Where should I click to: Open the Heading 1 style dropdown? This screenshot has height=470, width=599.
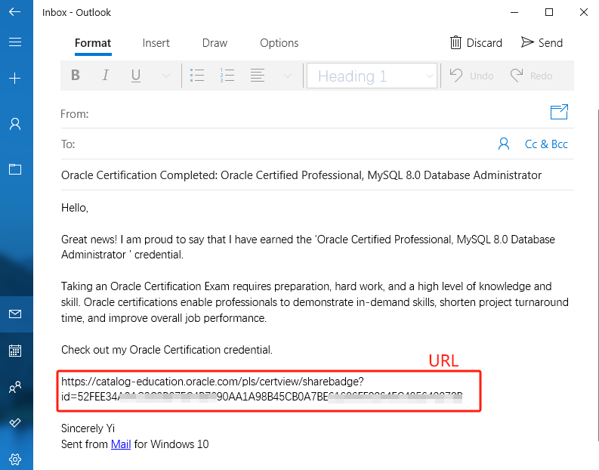coord(372,76)
